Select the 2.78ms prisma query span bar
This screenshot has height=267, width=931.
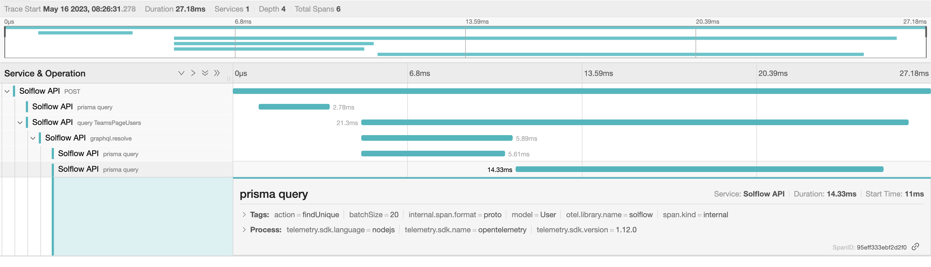point(294,107)
